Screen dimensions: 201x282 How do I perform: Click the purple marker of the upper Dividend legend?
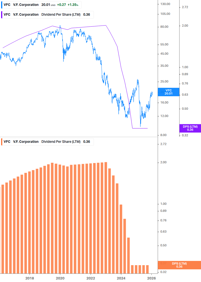click(x=1, y=15)
